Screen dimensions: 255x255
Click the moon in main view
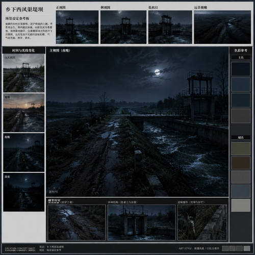tap(157, 72)
